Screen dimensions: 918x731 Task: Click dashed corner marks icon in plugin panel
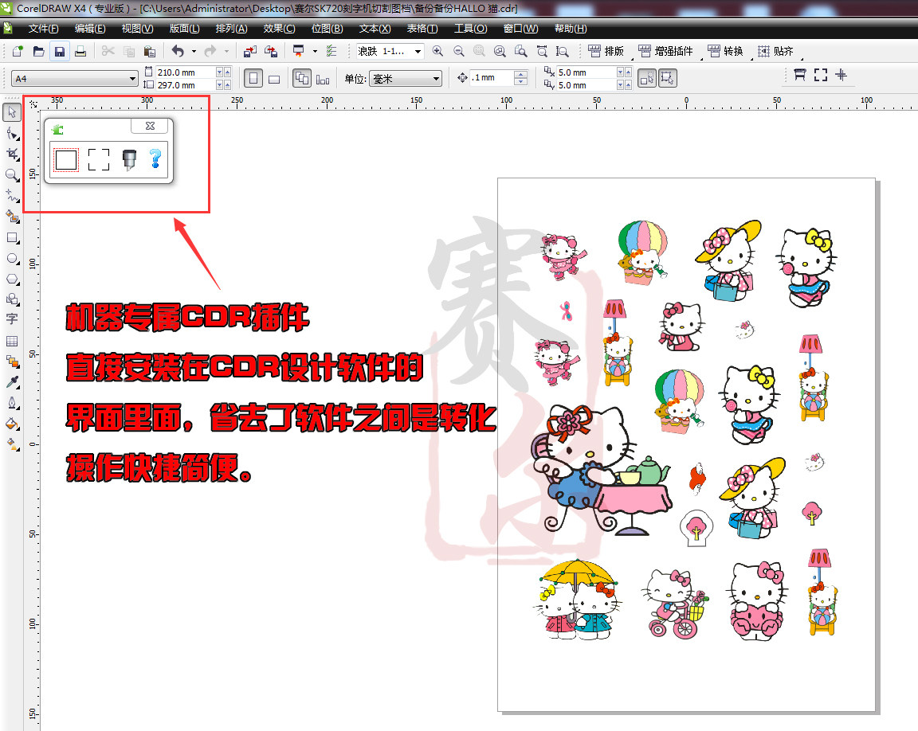click(x=98, y=159)
